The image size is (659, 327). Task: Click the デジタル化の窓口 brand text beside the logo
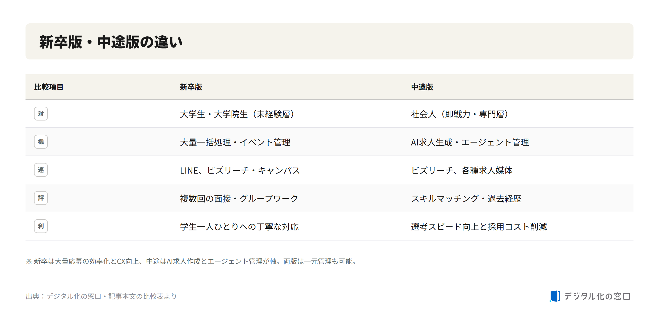coord(597,296)
